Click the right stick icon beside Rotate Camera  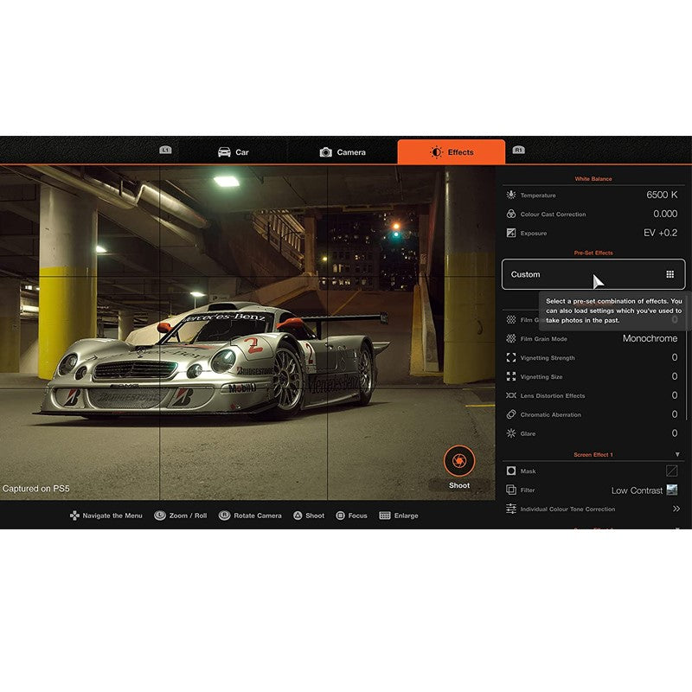[x=224, y=516]
